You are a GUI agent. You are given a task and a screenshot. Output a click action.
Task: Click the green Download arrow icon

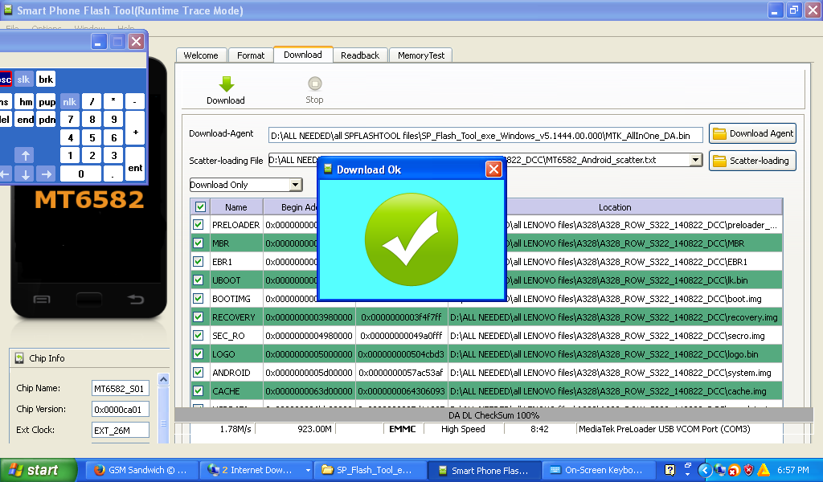pyautogui.click(x=226, y=84)
